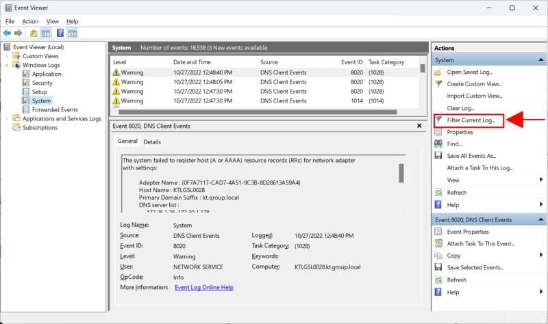Click Clear Log in the Actions pane

[460, 108]
